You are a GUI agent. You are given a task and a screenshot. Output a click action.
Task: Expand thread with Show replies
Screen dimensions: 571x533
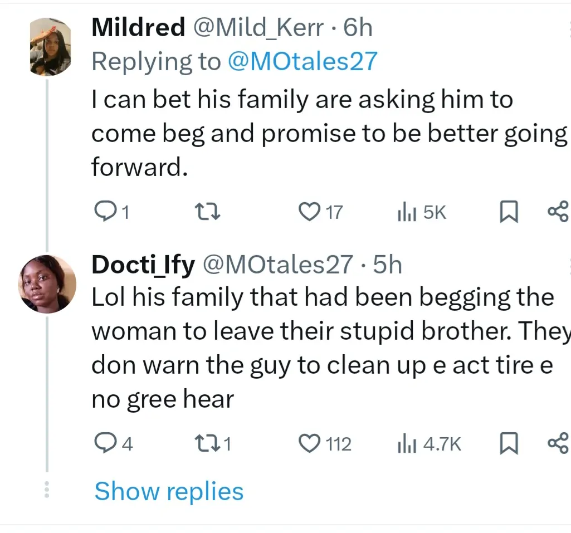[x=169, y=491]
